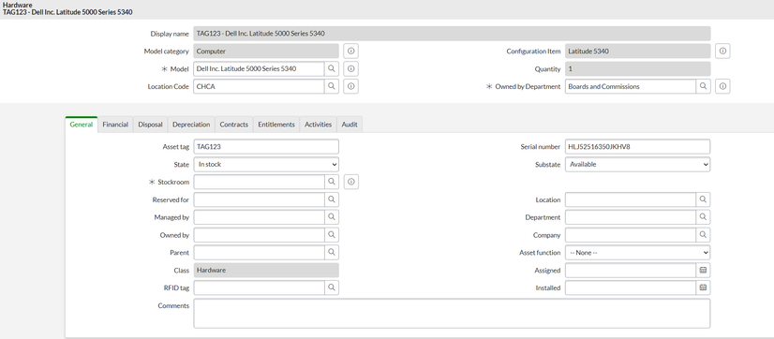Open the Substate dropdown
774x339 pixels.
tap(638, 164)
